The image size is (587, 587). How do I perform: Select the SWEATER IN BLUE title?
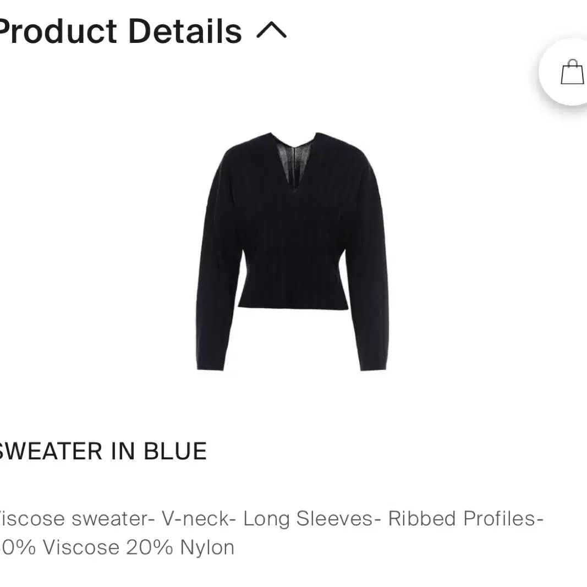(103, 451)
